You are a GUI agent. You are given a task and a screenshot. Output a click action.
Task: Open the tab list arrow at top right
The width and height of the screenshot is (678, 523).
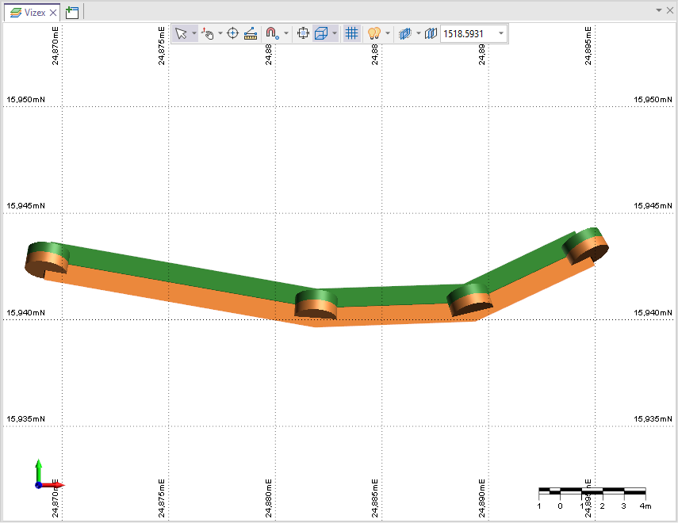point(658,10)
